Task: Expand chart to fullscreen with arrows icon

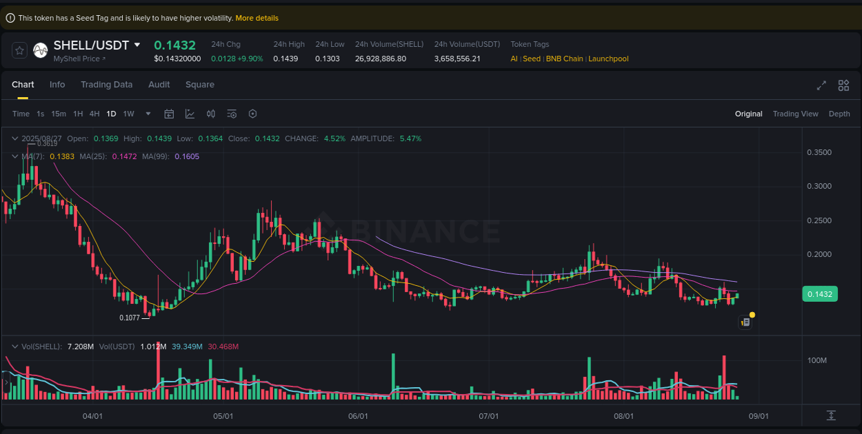Action: pyautogui.click(x=821, y=85)
